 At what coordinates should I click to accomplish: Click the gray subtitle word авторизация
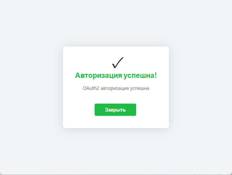[115, 88]
